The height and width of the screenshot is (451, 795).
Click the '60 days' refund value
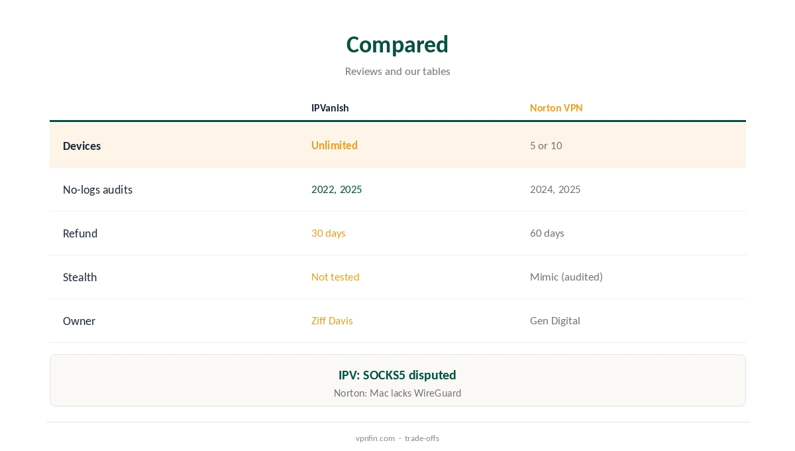click(x=547, y=233)
